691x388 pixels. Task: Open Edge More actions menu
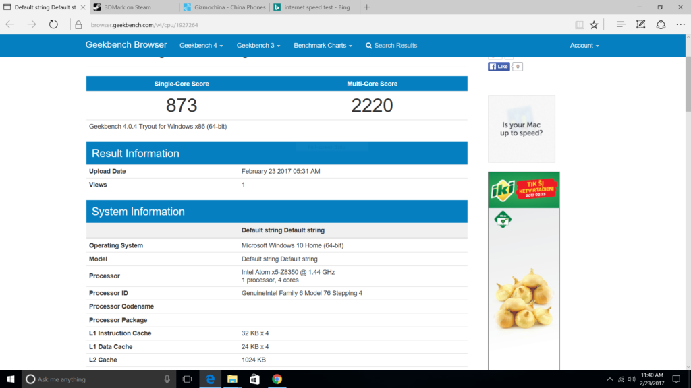click(x=680, y=25)
